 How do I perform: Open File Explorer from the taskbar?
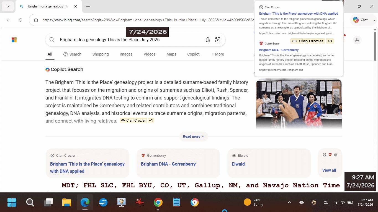click(x=67, y=203)
